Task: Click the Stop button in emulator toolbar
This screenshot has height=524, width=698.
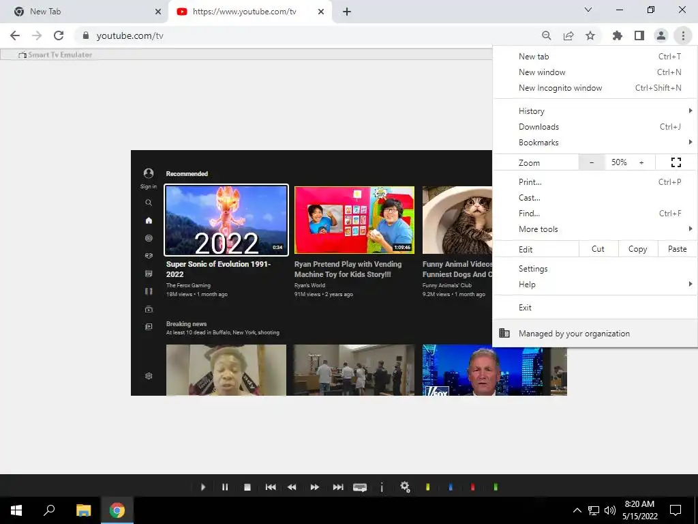Action: (x=247, y=487)
